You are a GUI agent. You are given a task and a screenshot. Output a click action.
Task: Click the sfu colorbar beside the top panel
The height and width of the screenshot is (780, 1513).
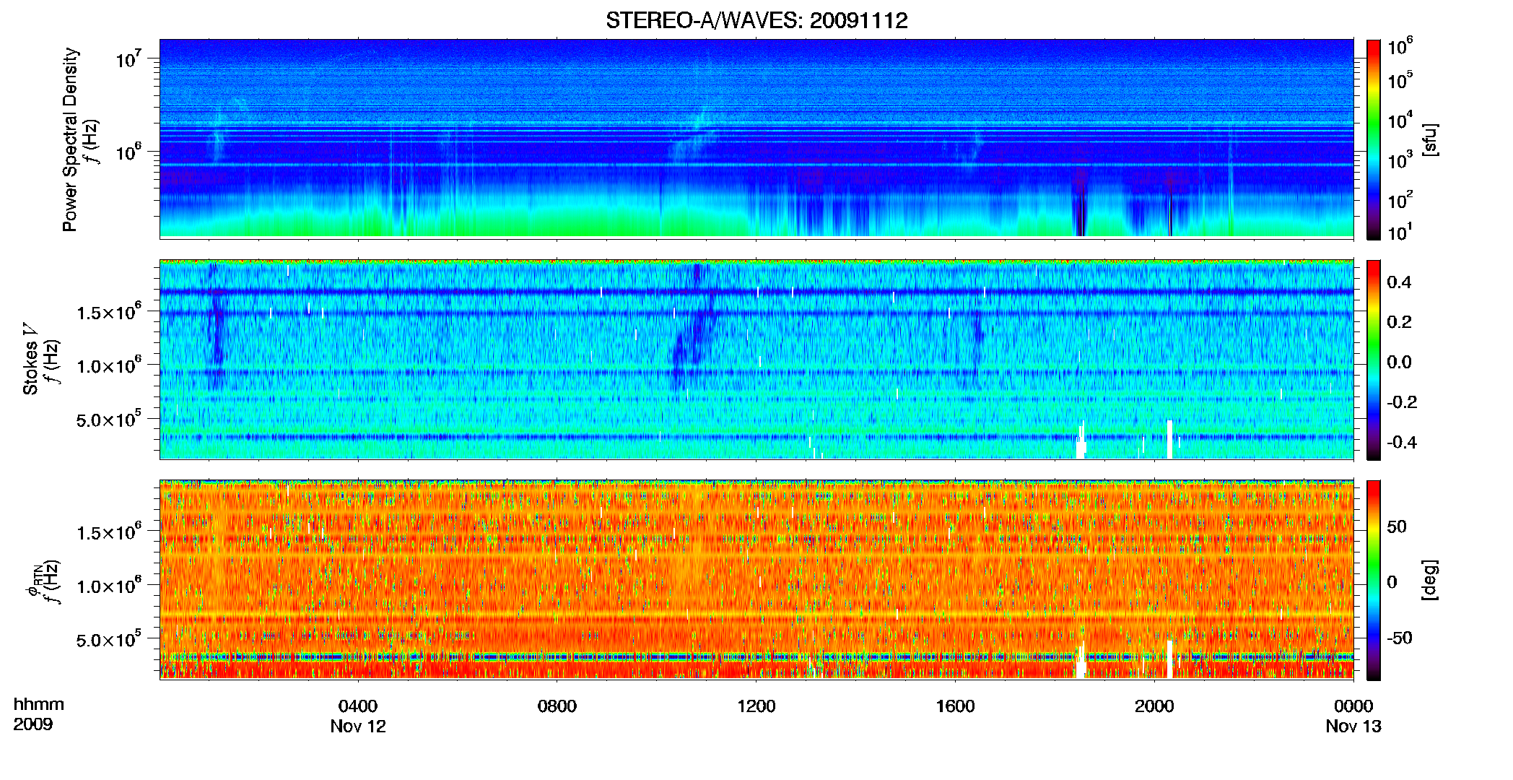[1374, 139]
